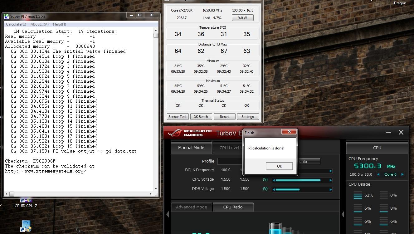This screenshot has height=234, width=414.
Task: Click the CPU Voltage slider left arrow
Action: click(x=274, y=180)
